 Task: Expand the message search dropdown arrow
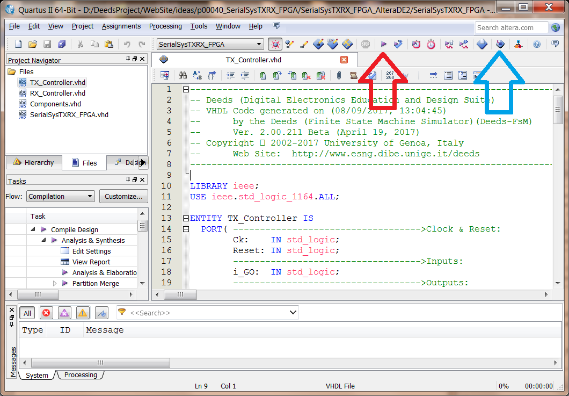[x=293, y=313]
